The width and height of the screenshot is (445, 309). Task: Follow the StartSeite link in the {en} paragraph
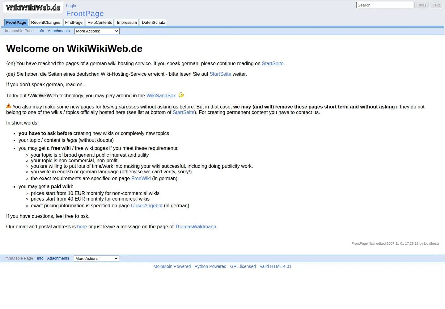click(273, 63)
